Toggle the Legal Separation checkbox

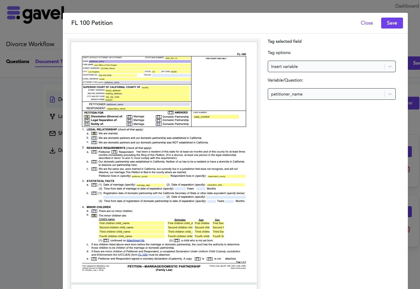tap(87, 120)
